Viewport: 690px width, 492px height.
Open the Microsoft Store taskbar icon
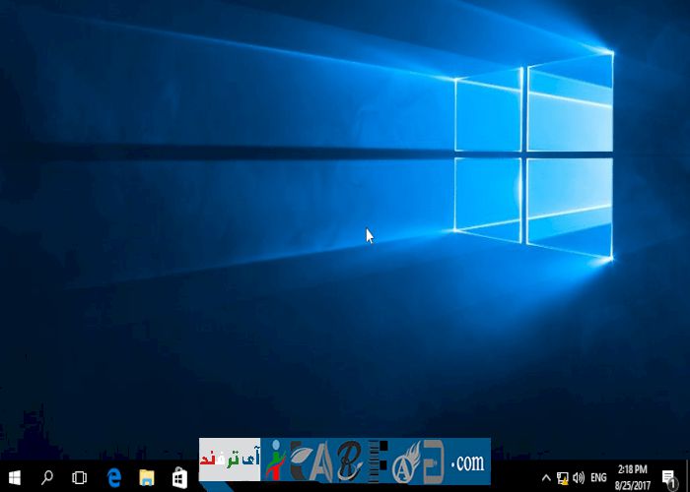pos(179,477)
